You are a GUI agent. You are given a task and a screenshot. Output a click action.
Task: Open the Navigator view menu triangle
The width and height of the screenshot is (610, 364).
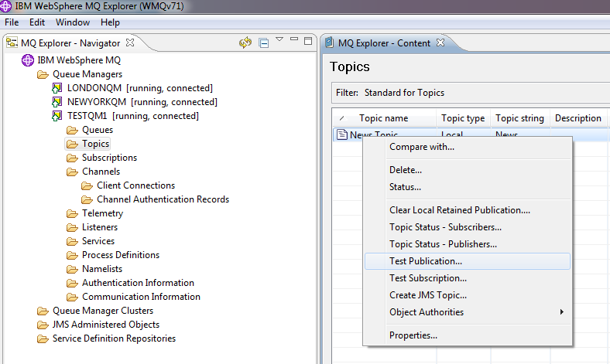coord(279,39)
